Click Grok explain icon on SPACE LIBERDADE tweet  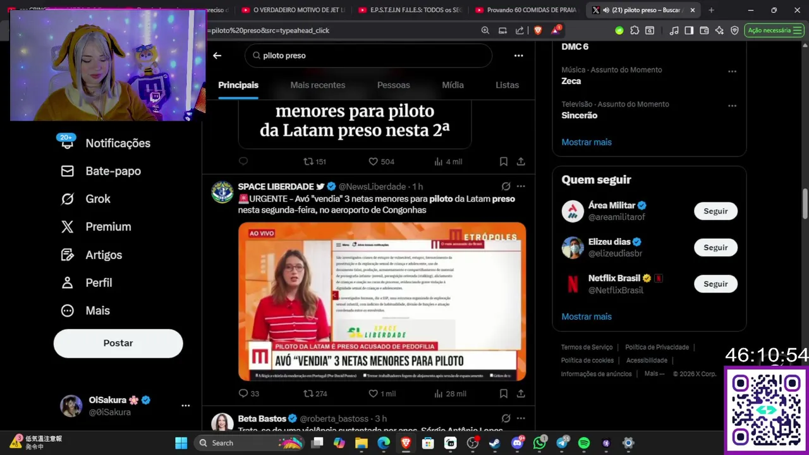[506, 186]
